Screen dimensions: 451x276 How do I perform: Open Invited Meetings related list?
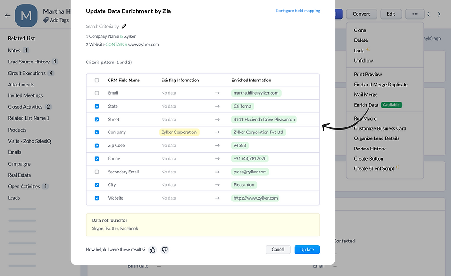pos(25,96)
